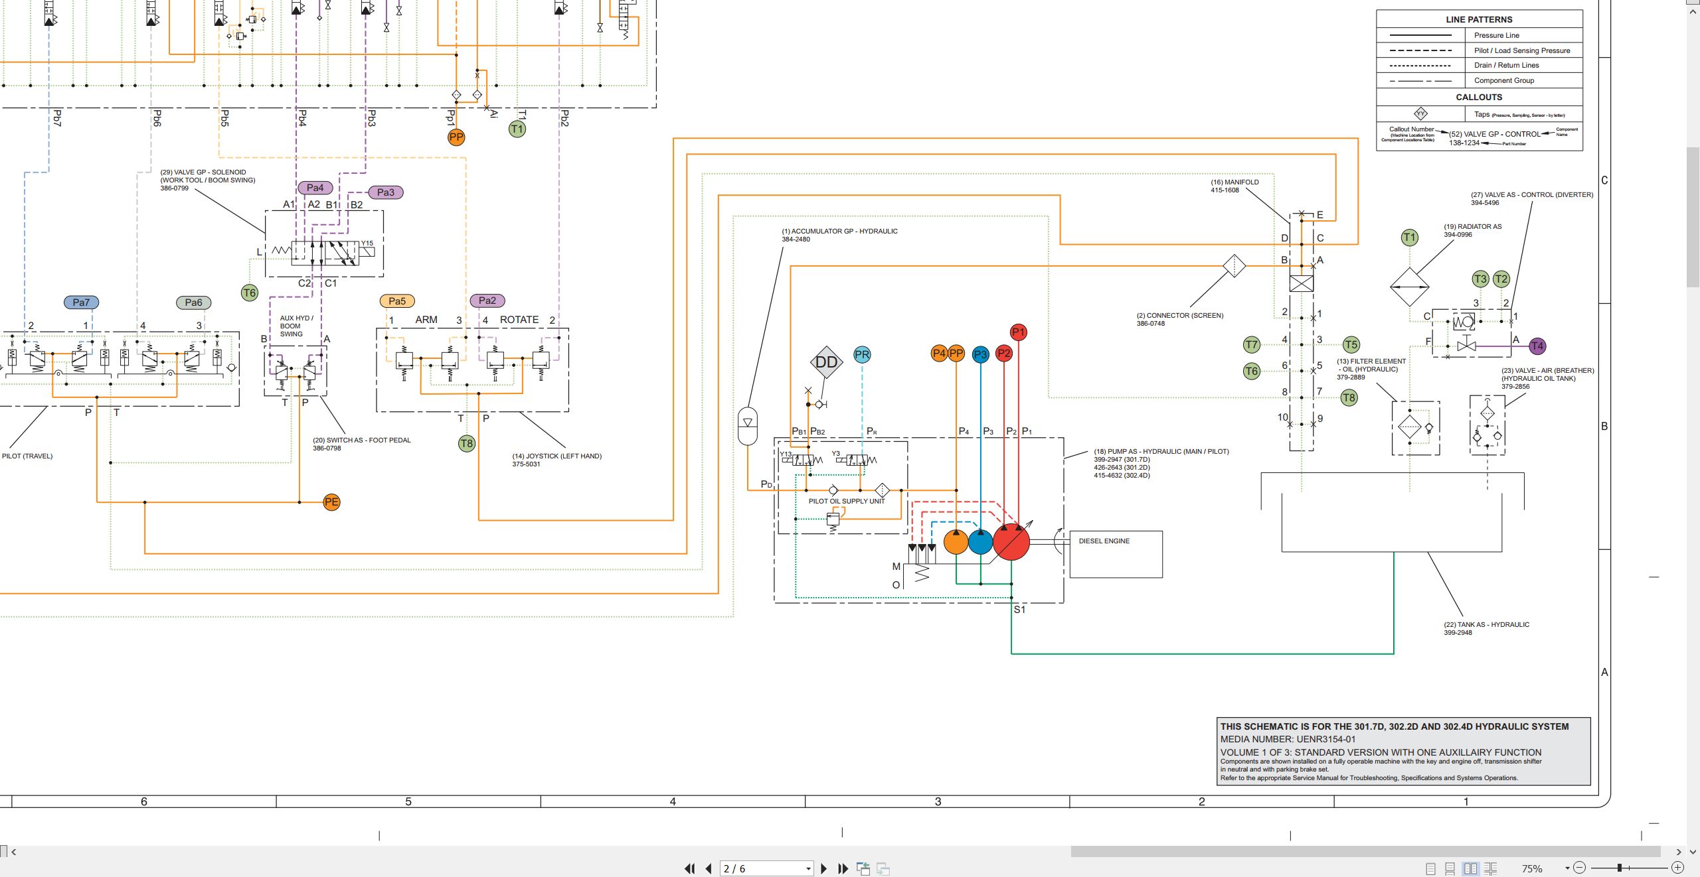The width and height of the screenshot is (1700, 877).
Task: Click the (13) FILTER ELEMENT label
Action: coord(1371,362)
